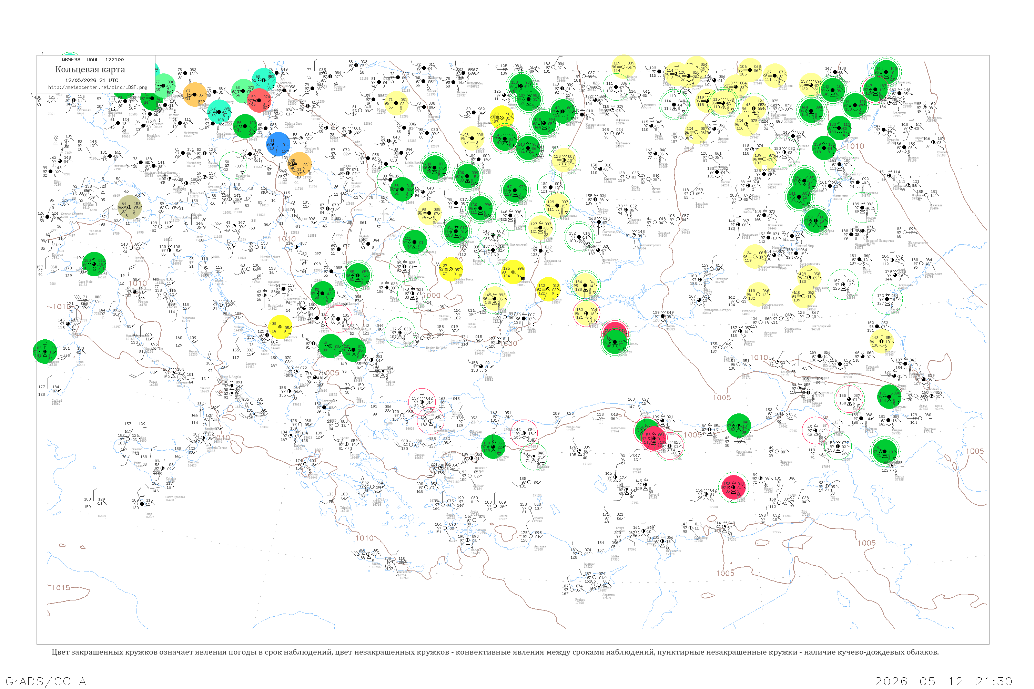Screen dimensions: 1034x689
Task: Select the "Heraklion" station label
Action: (x=404, y=573)
